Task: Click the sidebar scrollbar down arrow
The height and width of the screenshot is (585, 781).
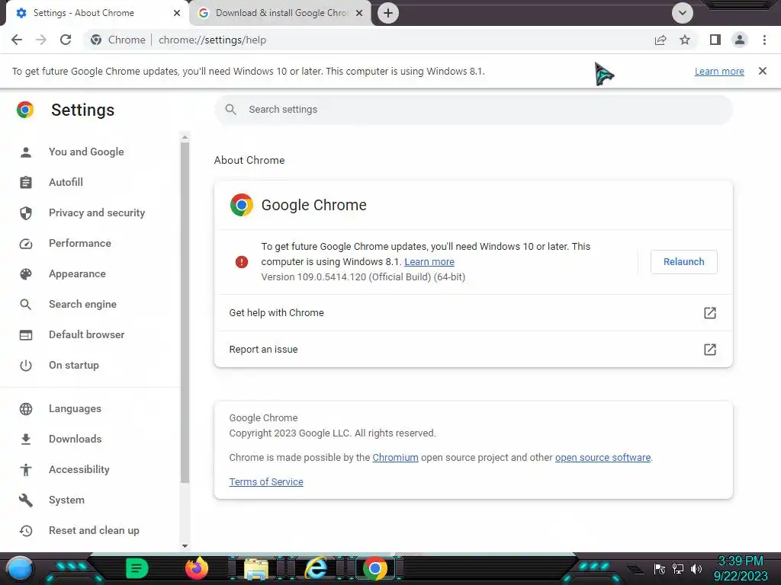Action: click(185, 545)
